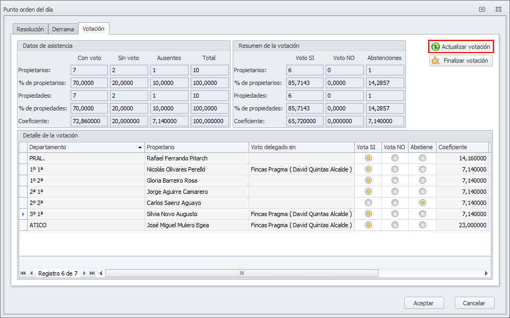Click the thumbs-up icon on Finalizar votación
Viewport: 510px width, 318px height.
[x=436, y=61]
